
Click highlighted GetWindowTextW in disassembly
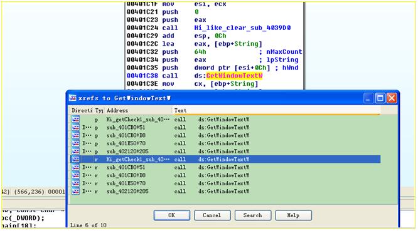coord(234,76)
